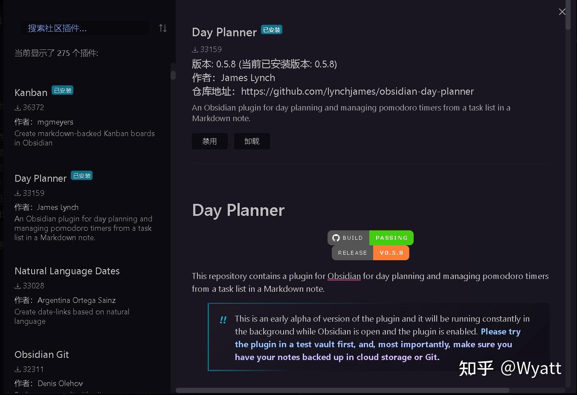Image resolution: width=577 pixels, height=395 pixels.
Task: Open the Obsidian link in the readme text
Action: coord(344,276)
